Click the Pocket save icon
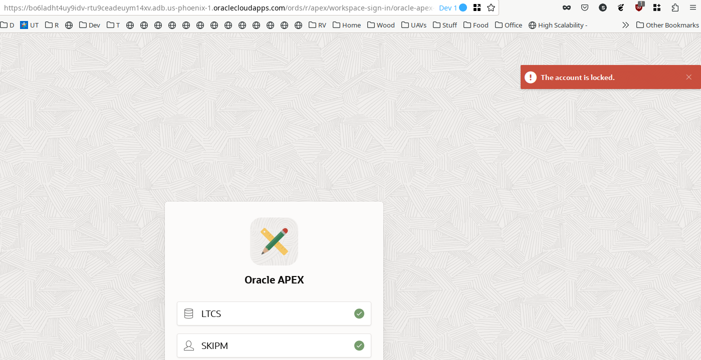 click(585, 8)
